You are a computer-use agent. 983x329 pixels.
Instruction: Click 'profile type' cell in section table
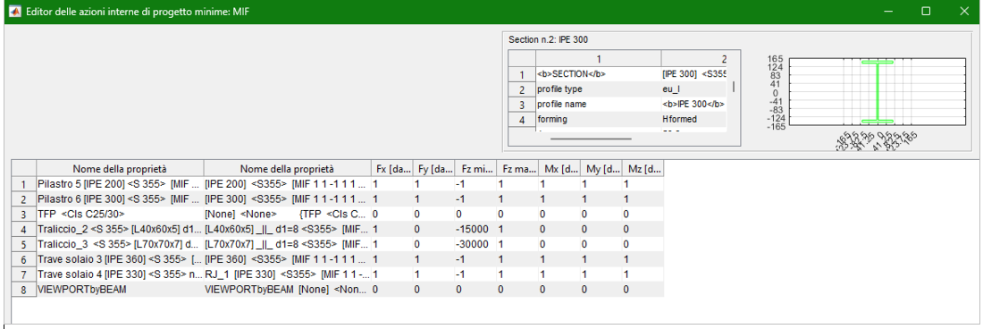tap(598, 89)
